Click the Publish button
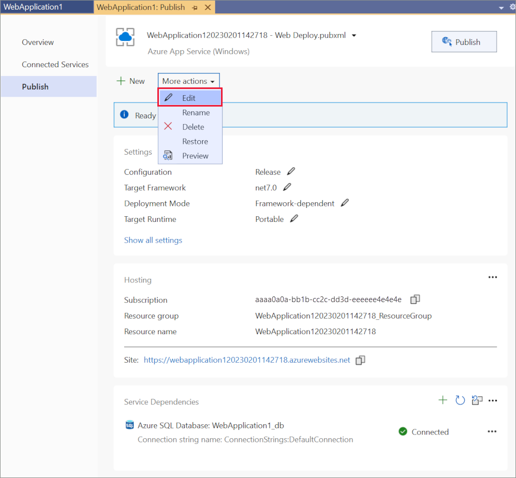This screenshot has height=478, width=516. [464, 41]
